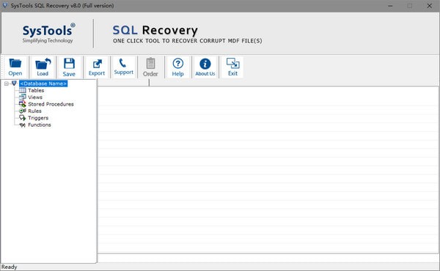Click the empty data grid area
440x271 pixels.
pos(268,169)
